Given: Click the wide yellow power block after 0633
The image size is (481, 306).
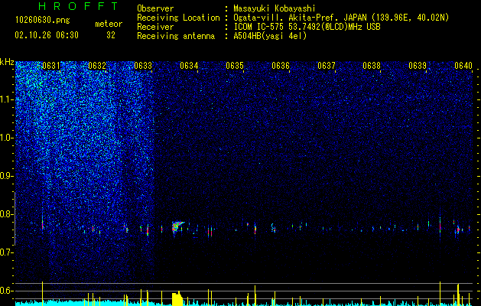Looking at the screenshot, I should click(x=177, y=299).
